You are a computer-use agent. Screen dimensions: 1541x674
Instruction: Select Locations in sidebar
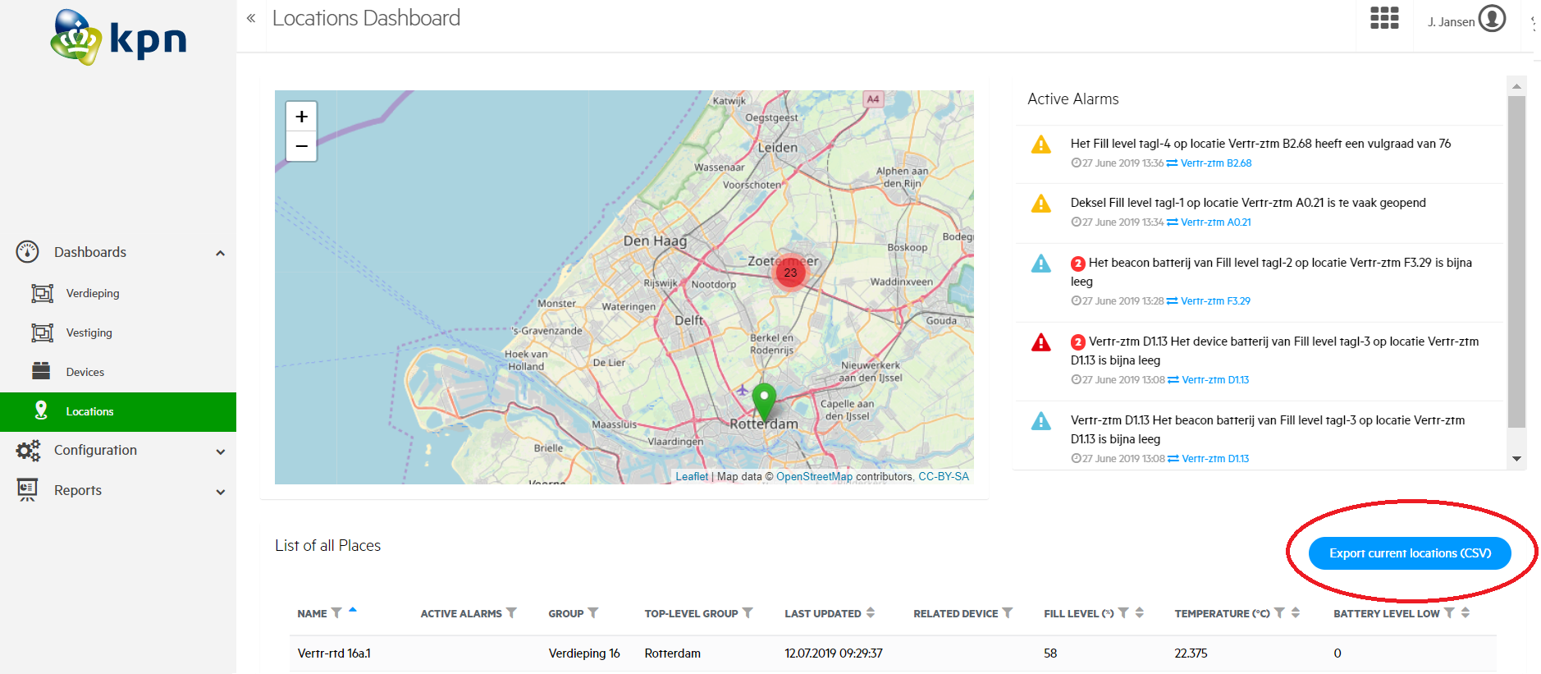tap(118, 411)
